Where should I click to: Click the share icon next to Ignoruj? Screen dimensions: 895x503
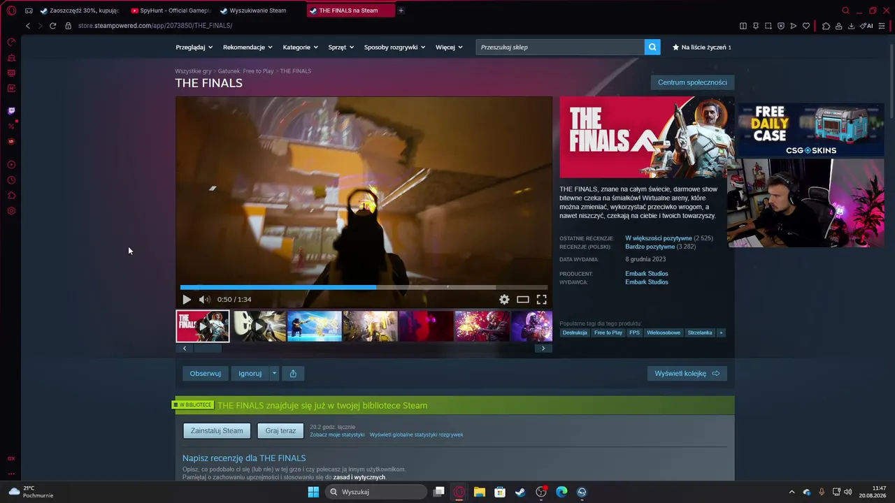[293, 374]
